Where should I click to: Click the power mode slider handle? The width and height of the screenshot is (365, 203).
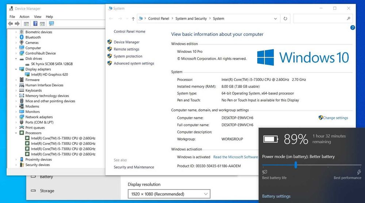pyautogui.click(x=296, y=165)
